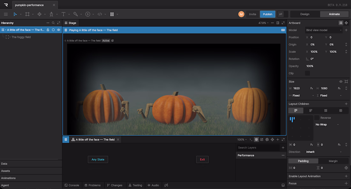Open the Stage zoom 47.9% dropdown
This screenshot has height=189, width=351.
click(264, 23)
